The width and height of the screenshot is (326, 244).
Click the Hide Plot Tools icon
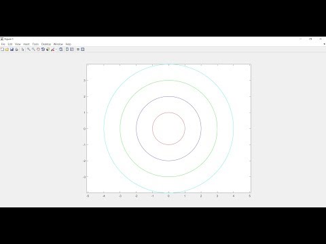78,49
